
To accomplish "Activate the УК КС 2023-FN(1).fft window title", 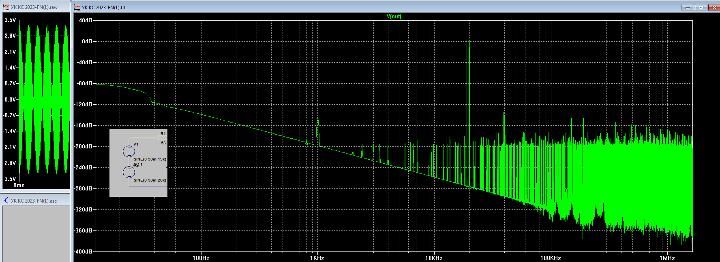I will coord(104,7).
